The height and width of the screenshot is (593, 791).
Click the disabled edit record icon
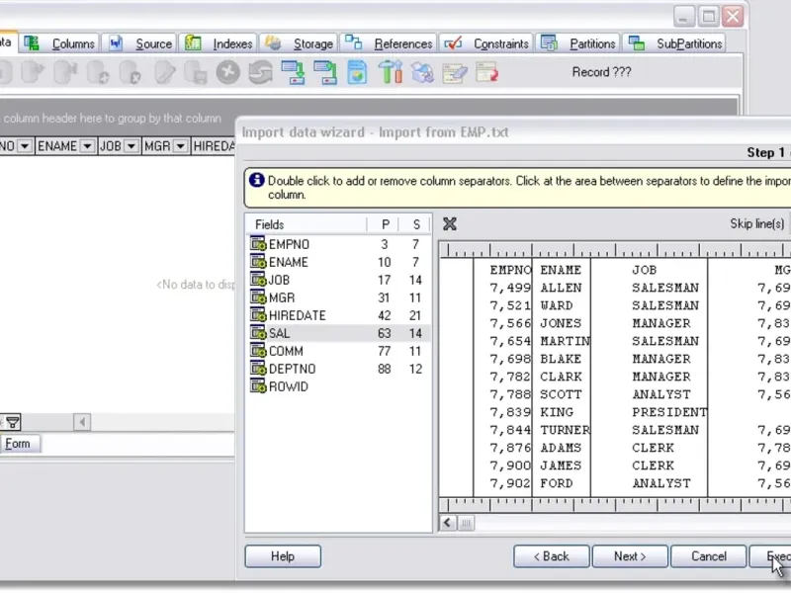(165, 72)
